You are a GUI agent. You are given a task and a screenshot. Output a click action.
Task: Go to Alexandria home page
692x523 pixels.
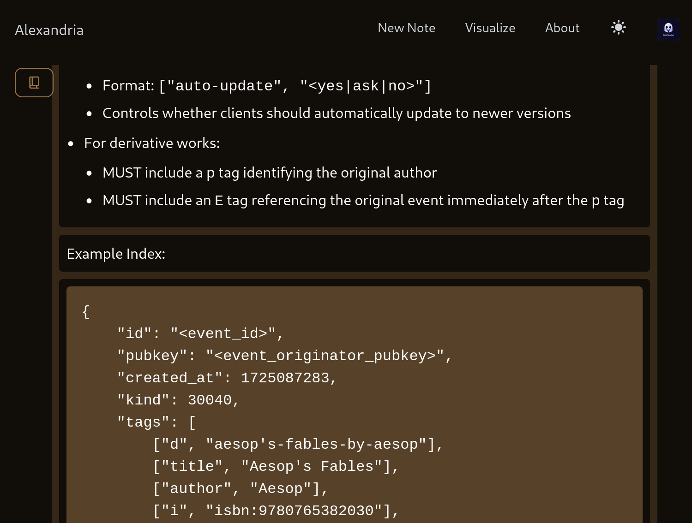(49, 30)
